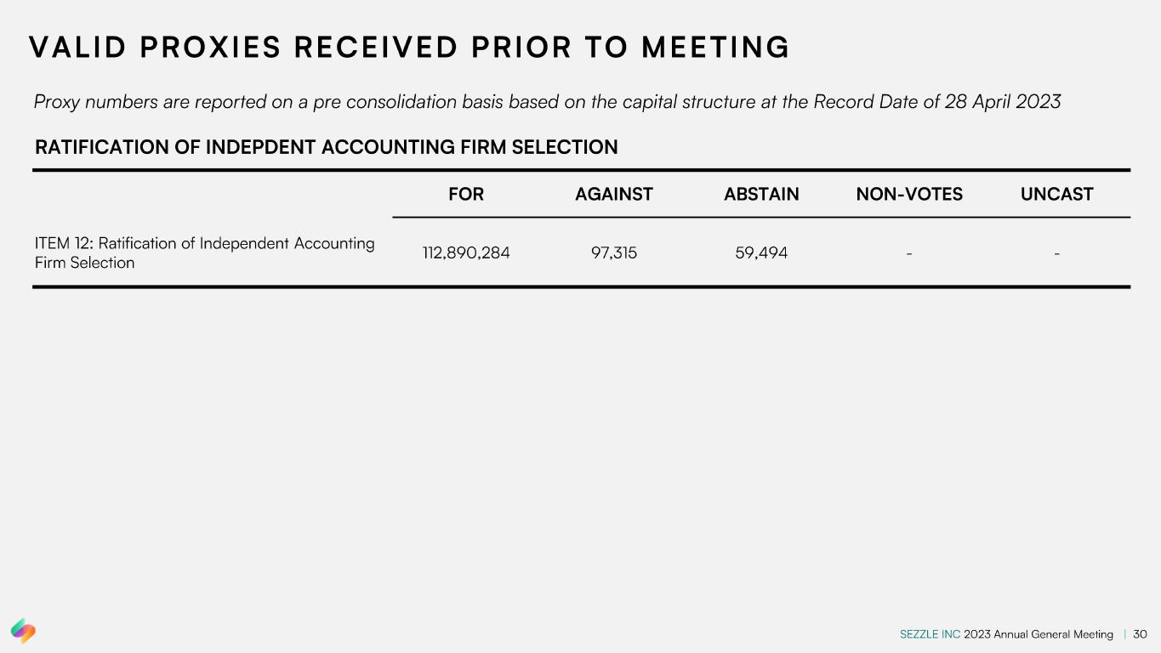1161x653 pixels.
Task: Click the page number 30
Action: point(1141,634)
